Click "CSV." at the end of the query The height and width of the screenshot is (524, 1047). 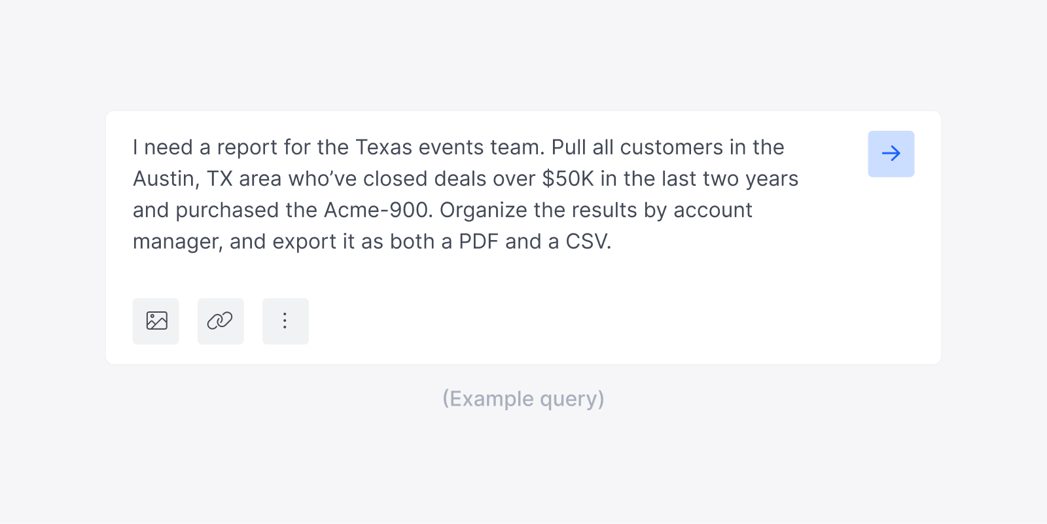tap(588, 241)
